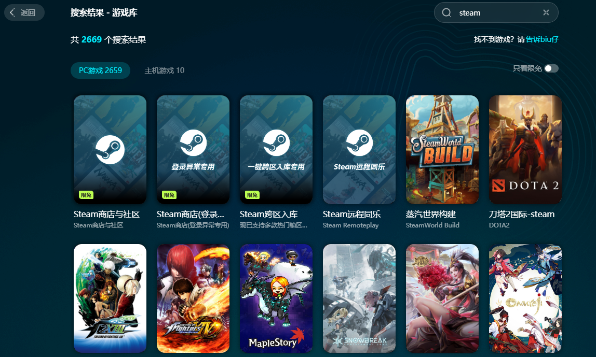The height and width of the screenshot is (357, 596).
Task: Click the title 刀塔2国际-steam
Action: pyautogui.click(x=521, y=215)
